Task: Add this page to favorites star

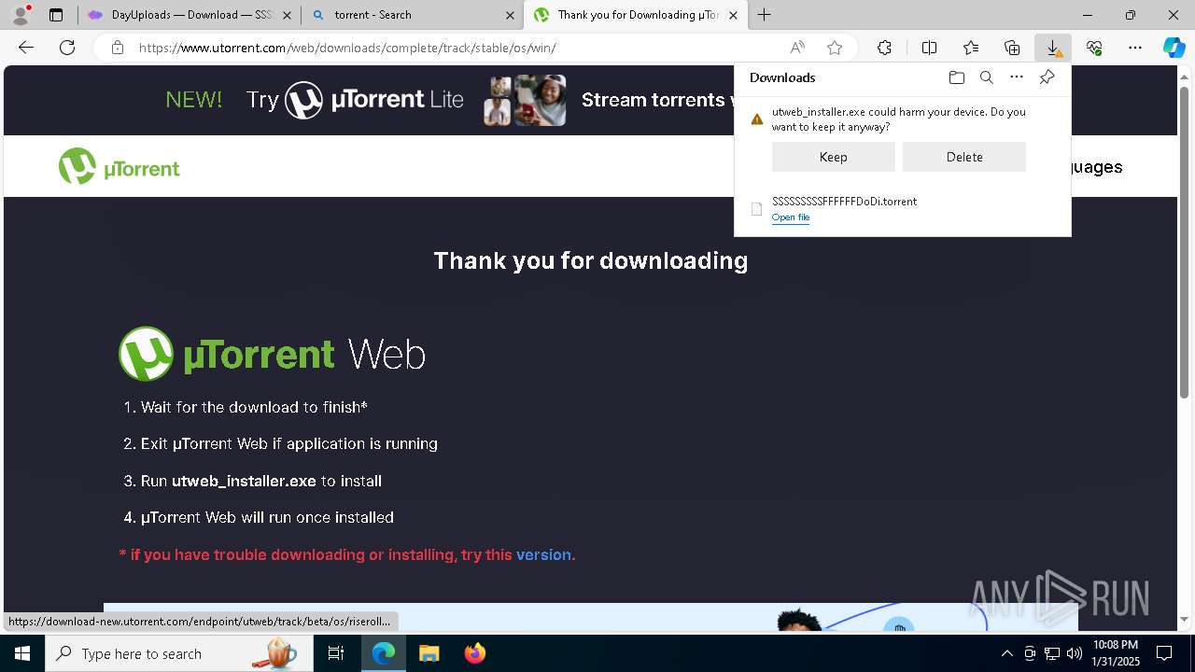Action: tap(835, 48)
